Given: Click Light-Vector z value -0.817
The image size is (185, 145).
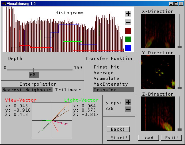Looking at the screenshot, I should pyautogui.click(x=90, y=114).
